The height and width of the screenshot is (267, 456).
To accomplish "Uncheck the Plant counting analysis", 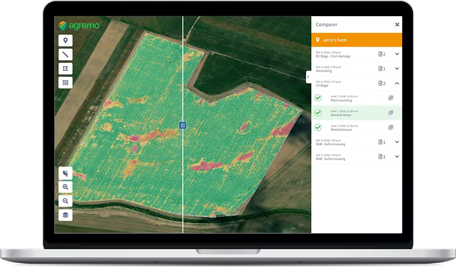I will [x=318, y=98].
